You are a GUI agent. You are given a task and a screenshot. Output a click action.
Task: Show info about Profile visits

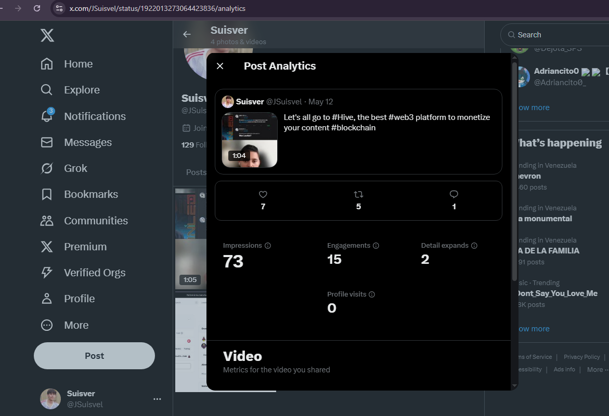pos(372,294)
